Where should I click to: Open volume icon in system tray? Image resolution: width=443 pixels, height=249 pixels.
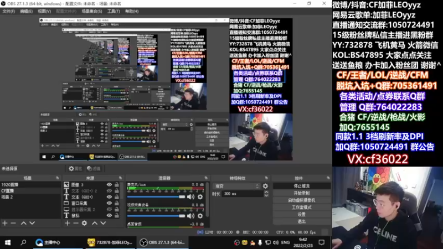tap(276, 242)
